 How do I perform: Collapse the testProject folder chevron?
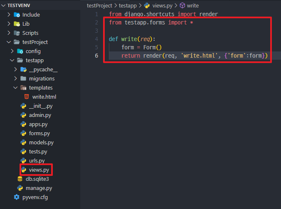[x=9, y=42]
